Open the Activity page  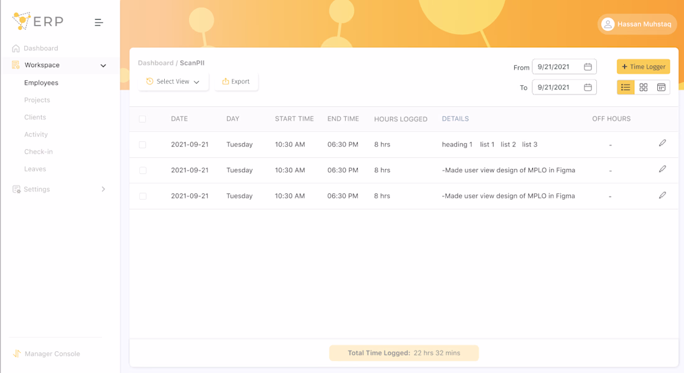tap(36, 134)
